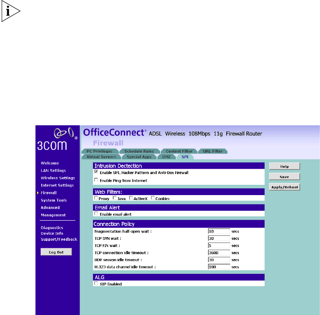Enable email alert checkbox
320x315 pixels.
click(x=96, y=214)
